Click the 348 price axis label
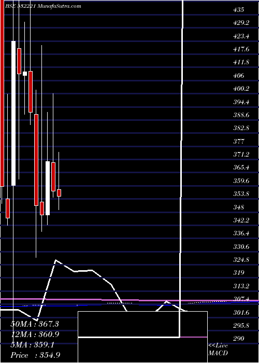Screen dimensions: 259x363 point(239,207)
